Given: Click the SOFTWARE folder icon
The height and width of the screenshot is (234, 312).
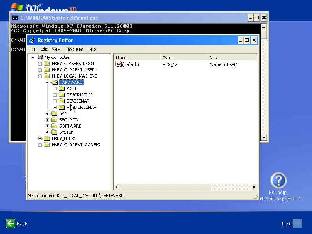Looking at the screenshot, I should point(55,126).
